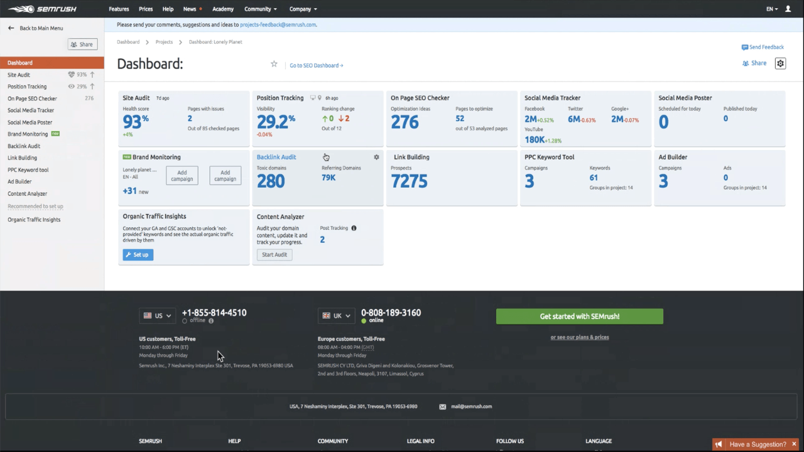The width and height of the screenshot is (804, 452).
Task: Open On Page SEO Checker in sidebar
Action: 32,99
